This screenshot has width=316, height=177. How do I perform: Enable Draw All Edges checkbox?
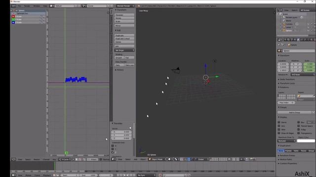click(279, 133)
